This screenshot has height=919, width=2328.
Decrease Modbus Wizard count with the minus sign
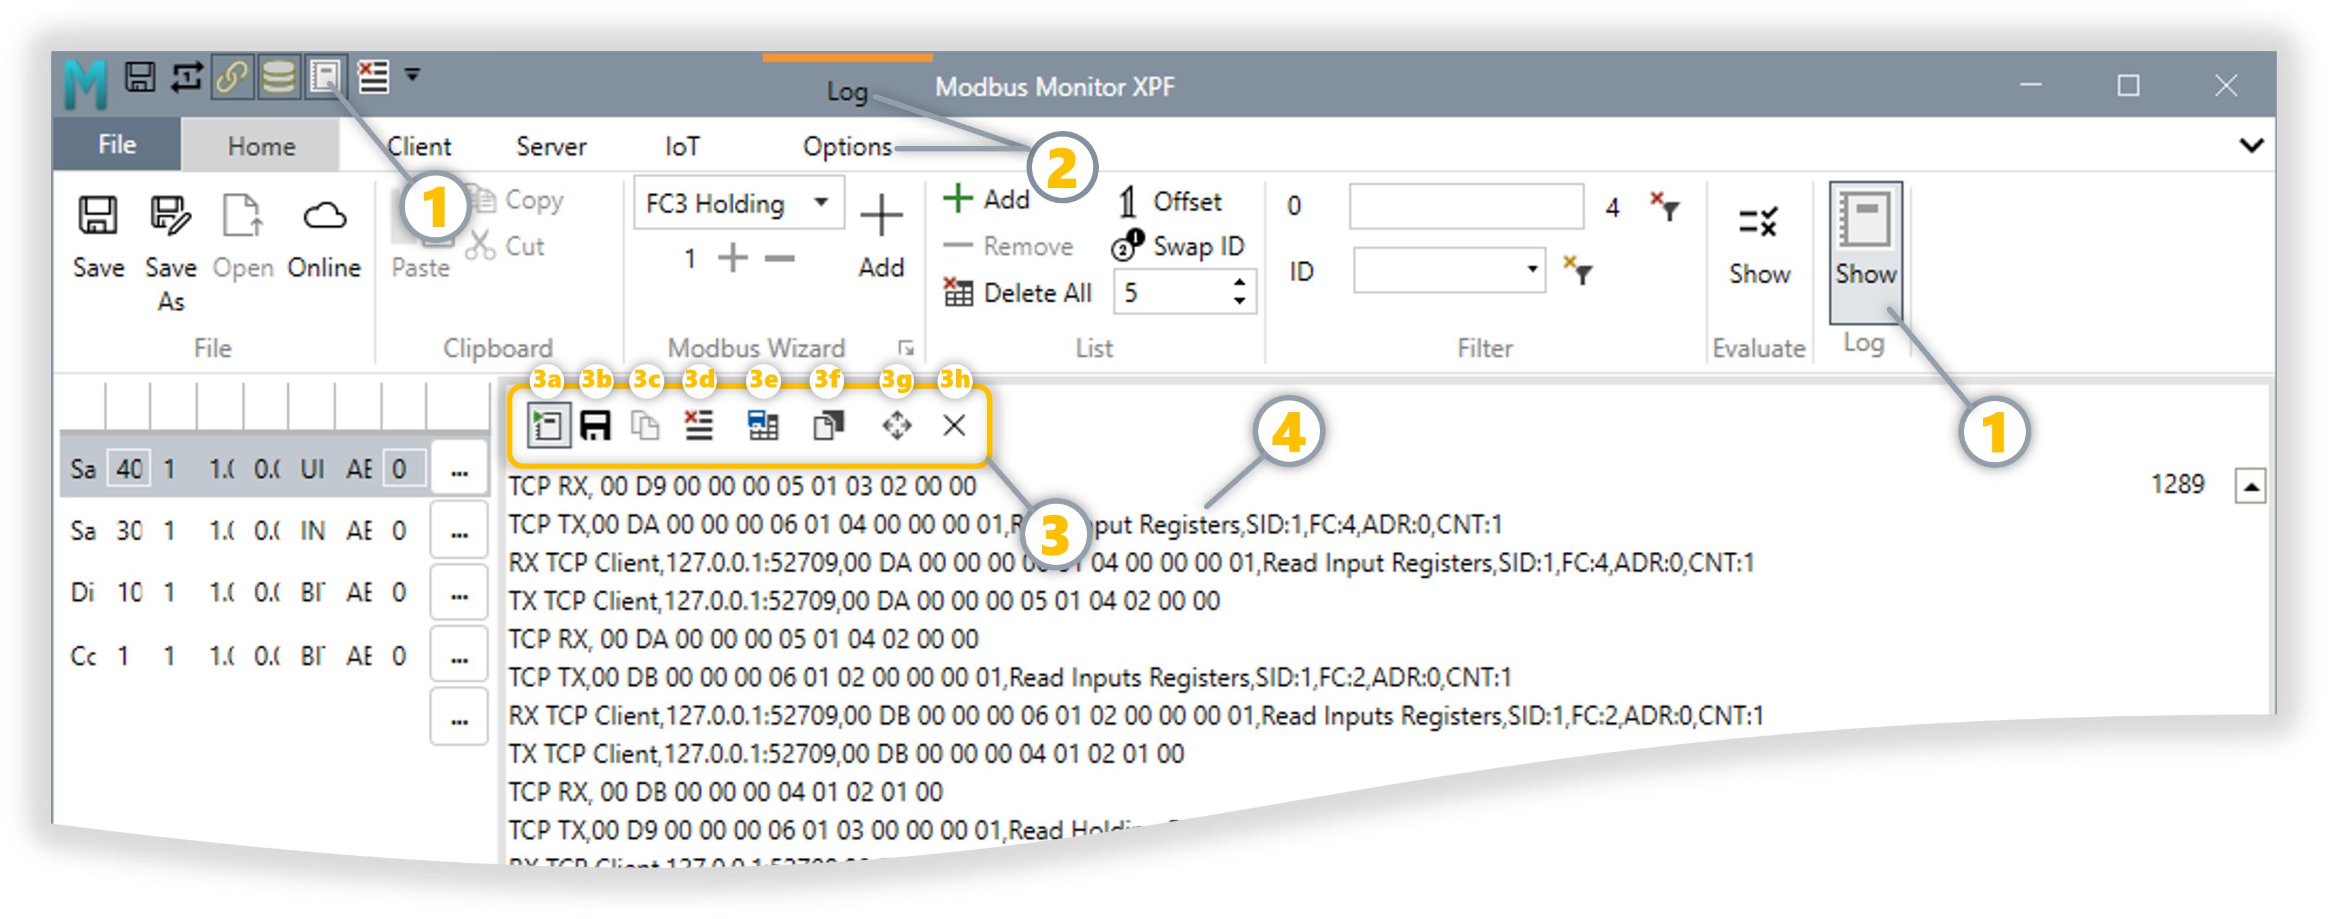coord(779,258)
